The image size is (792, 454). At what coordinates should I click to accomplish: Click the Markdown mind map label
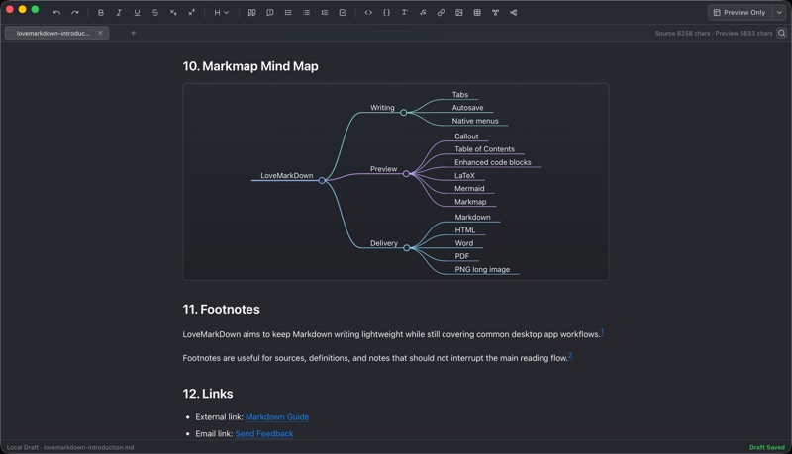[x=472, y=217]
